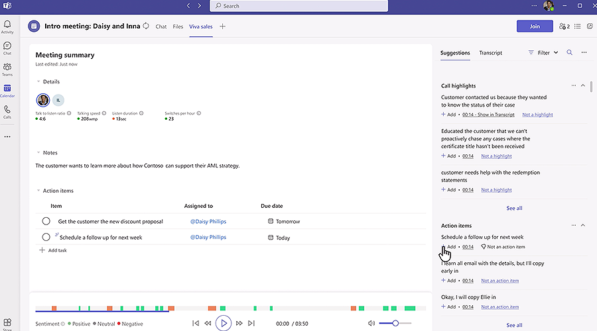Show the participants count icon
Viewport: 597px width, 331px height.
tap(564, 26)
